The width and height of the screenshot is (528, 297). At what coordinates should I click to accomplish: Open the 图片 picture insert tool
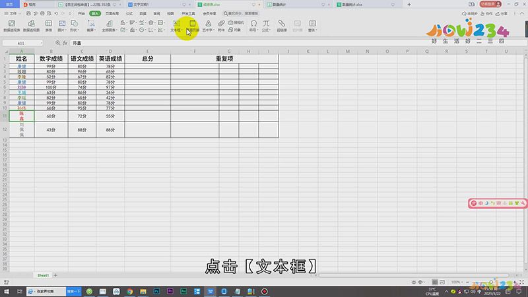tap(61, 26)
